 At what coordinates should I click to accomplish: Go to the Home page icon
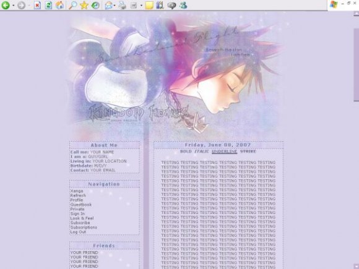click(x=60, y=5)
